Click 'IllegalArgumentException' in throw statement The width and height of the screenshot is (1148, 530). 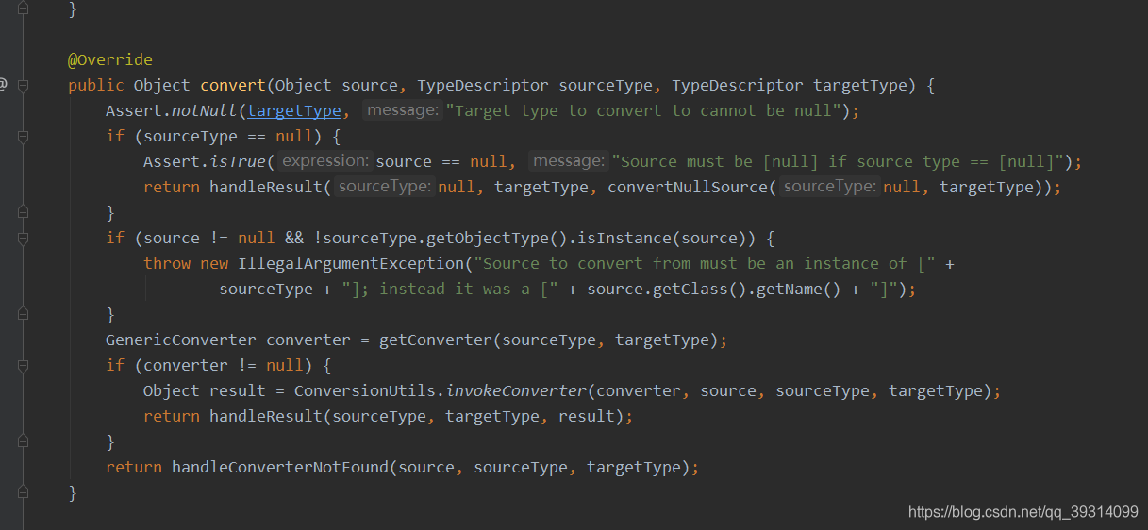[351, 263]
